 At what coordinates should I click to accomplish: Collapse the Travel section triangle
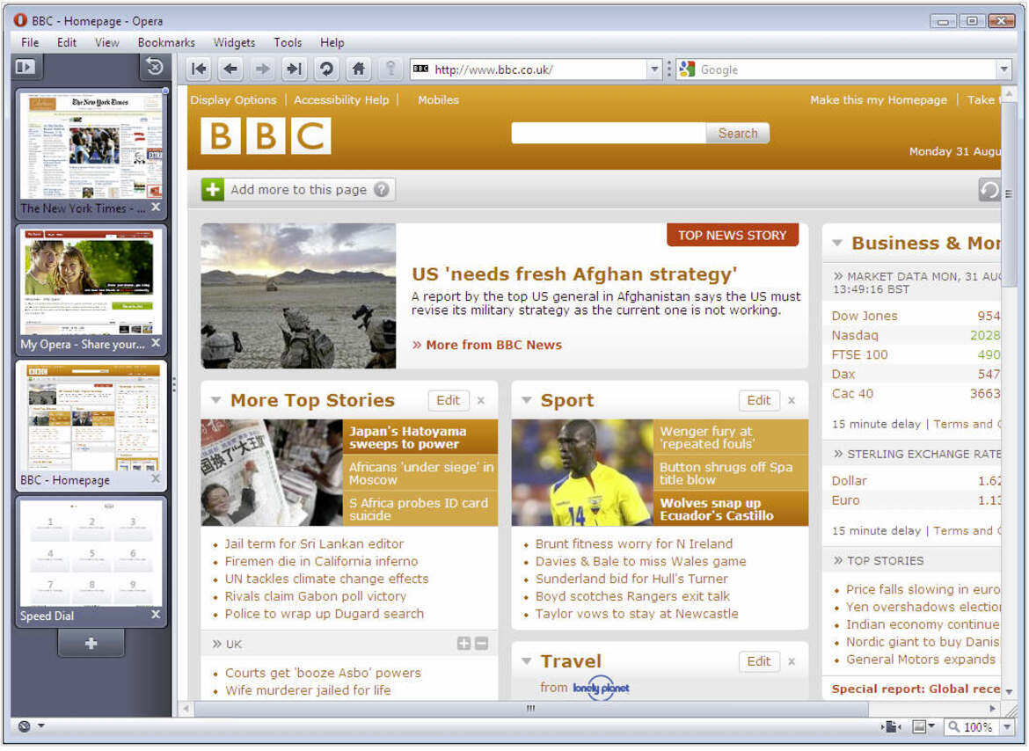point(526,661)
